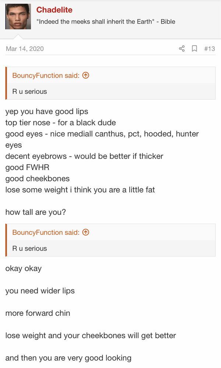Image resolution: width=221 pixels, height=368 pixels.
Task: Click the share icon beside post #13
Action: [x=182, y=49]
